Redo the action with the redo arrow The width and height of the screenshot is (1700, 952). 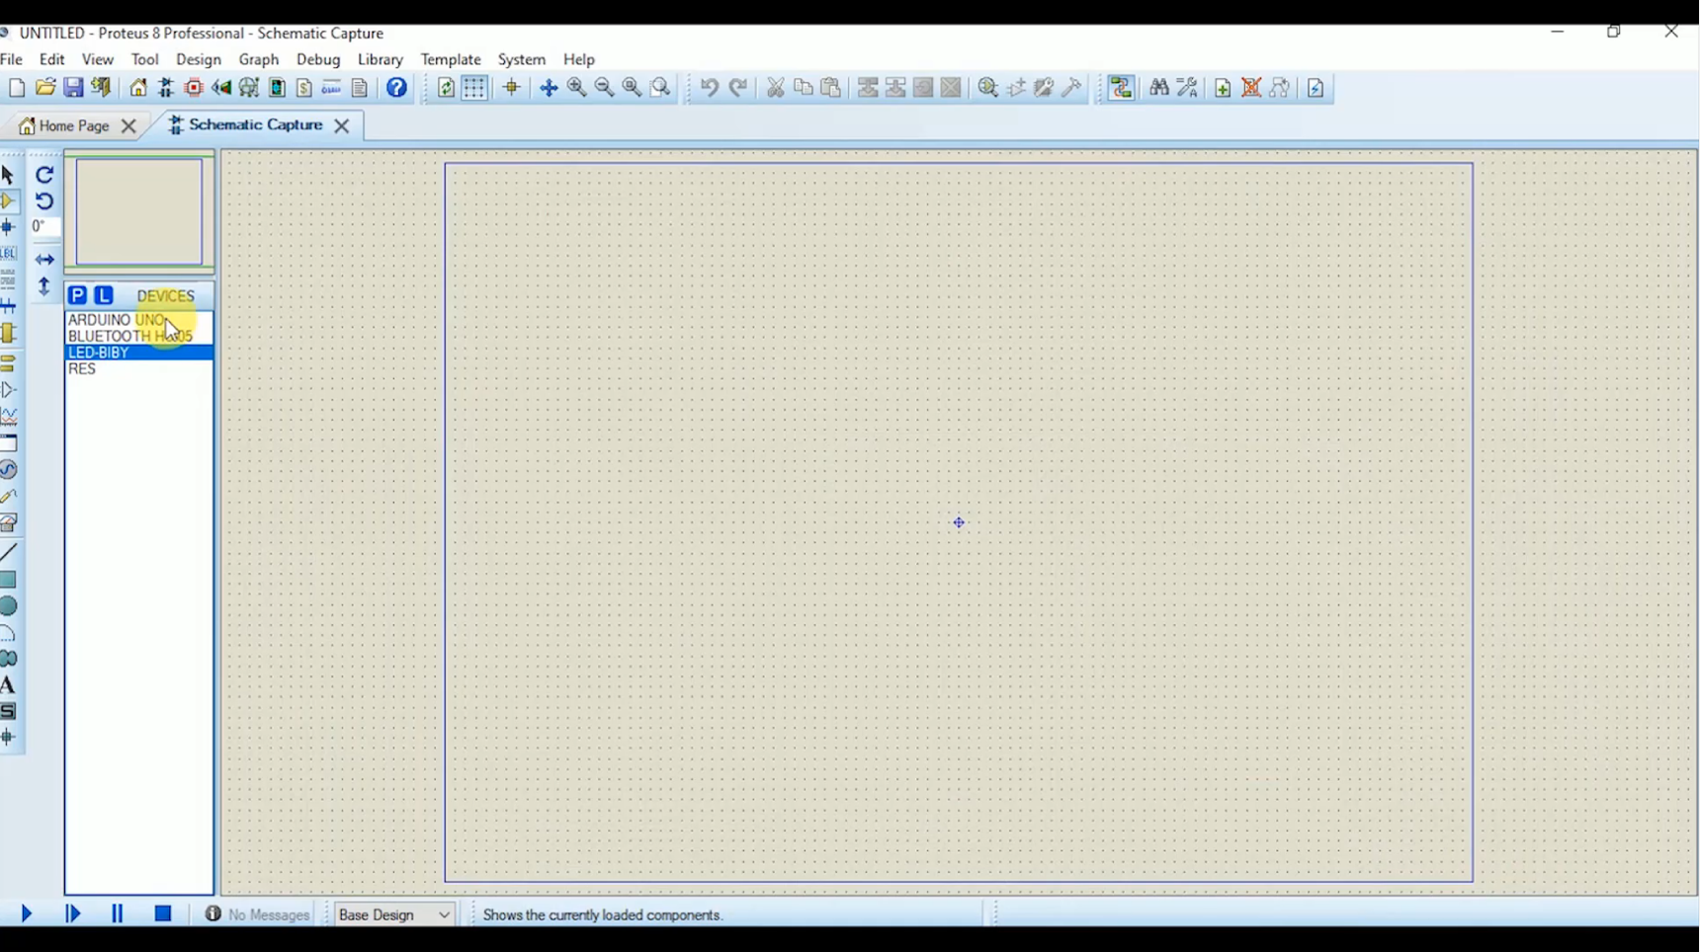point(738,88)
